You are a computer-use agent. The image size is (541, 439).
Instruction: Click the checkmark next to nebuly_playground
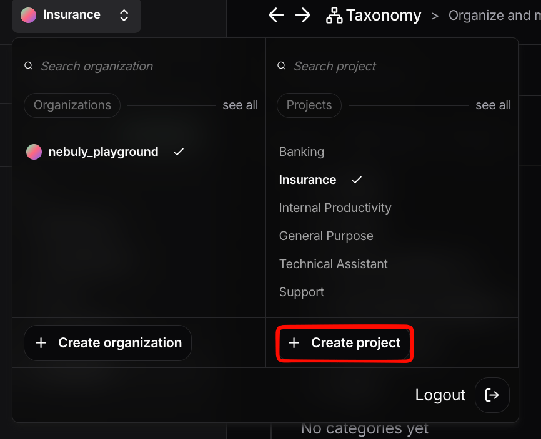pos(179,152)
